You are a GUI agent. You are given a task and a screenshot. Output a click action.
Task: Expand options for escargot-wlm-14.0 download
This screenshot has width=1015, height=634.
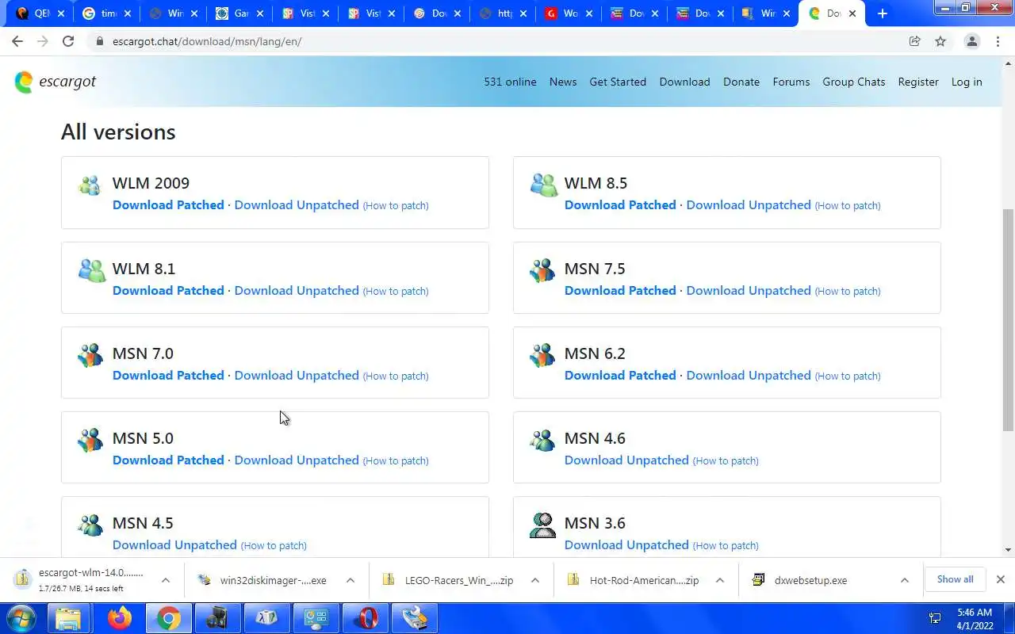[165, 580]
